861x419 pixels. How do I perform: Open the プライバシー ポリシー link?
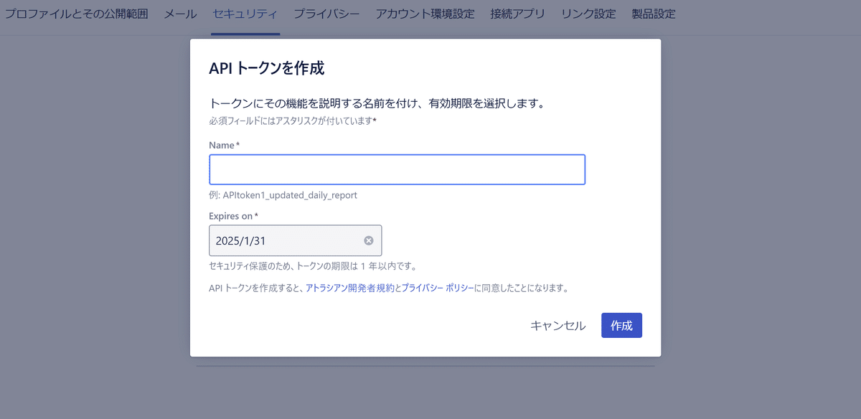point(438,288)
